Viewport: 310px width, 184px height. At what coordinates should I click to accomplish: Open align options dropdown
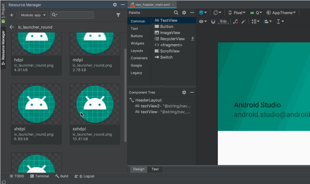[x=268, y=21]
